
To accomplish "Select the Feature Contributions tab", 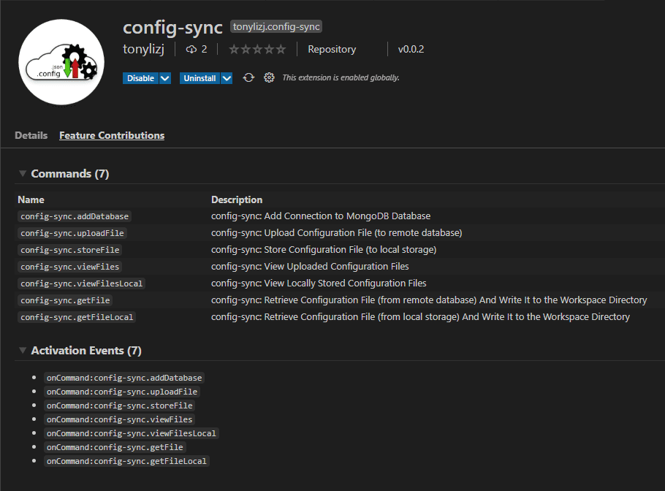I will pos(112,135).
